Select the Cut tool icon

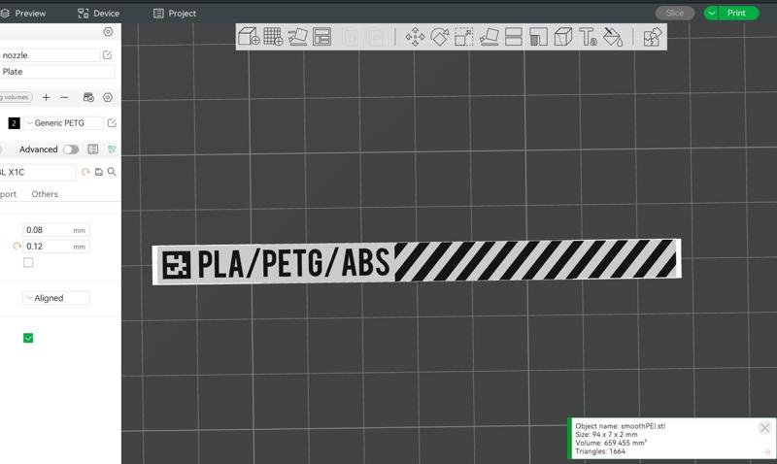(514, 37)
